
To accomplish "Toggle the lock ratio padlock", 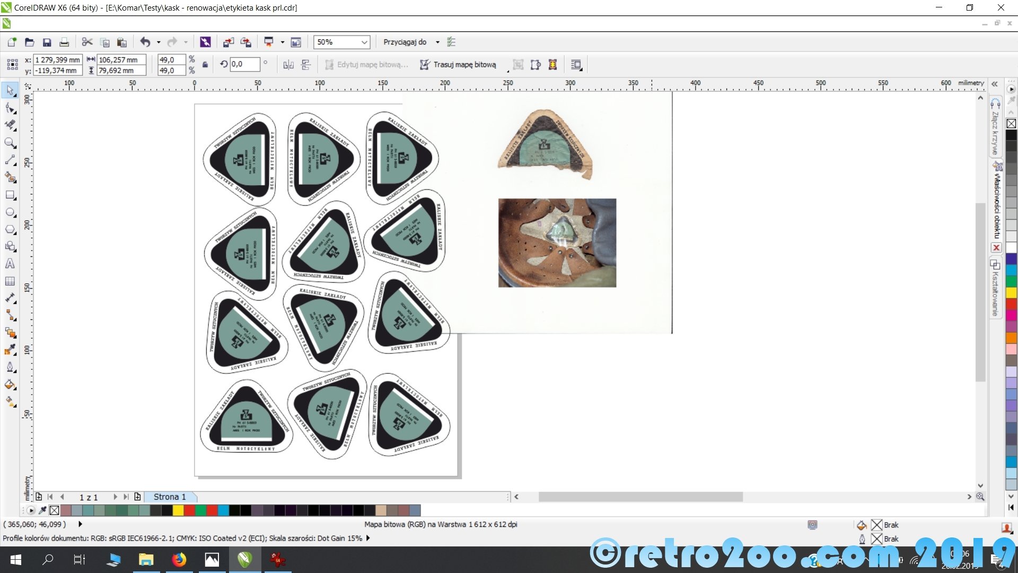I will point(205,65).
